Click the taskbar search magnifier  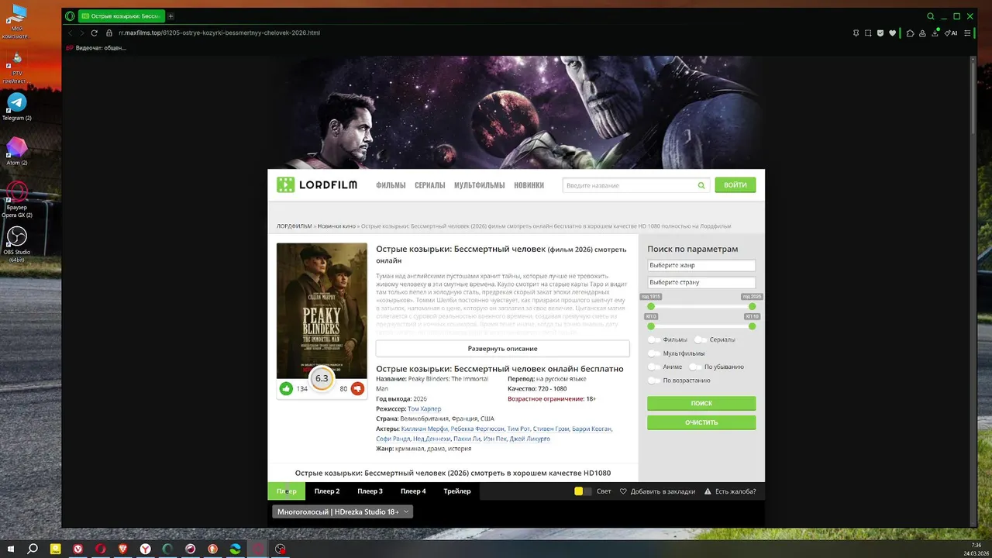click(33, 549)
